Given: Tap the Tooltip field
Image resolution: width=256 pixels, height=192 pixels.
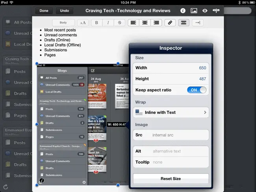Looking at the screenshot, I should tap(171, 162).
